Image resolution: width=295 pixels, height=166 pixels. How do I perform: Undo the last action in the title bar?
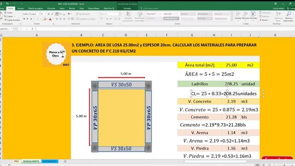[7, 4]
